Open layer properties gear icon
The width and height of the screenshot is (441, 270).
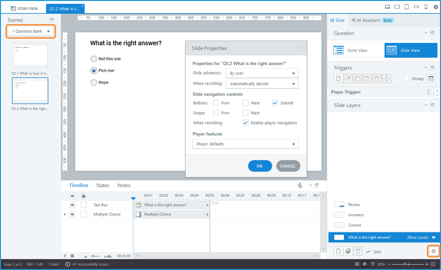tap(433, 251)
